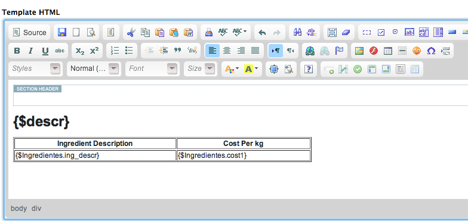Toggle Show Blocks icon
The height and width of the screenshot is (221, 468).
tap(288, 69)
